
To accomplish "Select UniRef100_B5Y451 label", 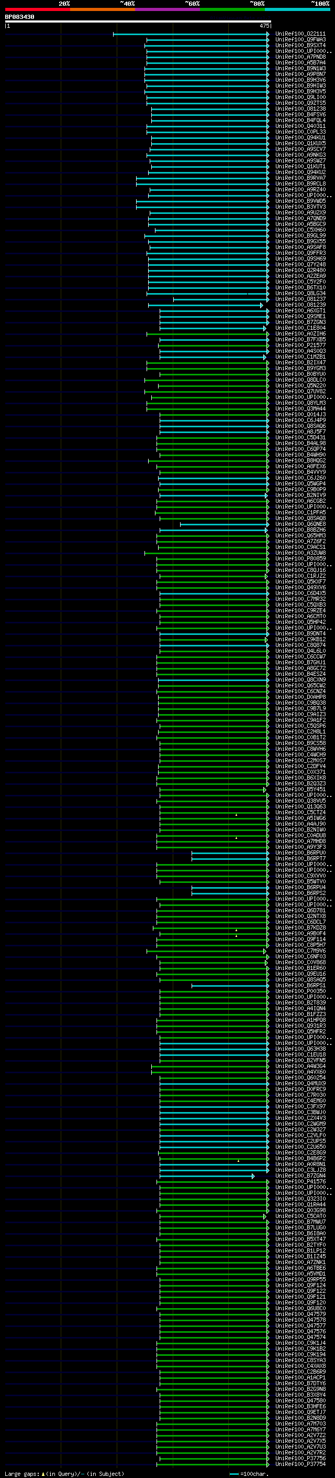I will coord(300,790).
